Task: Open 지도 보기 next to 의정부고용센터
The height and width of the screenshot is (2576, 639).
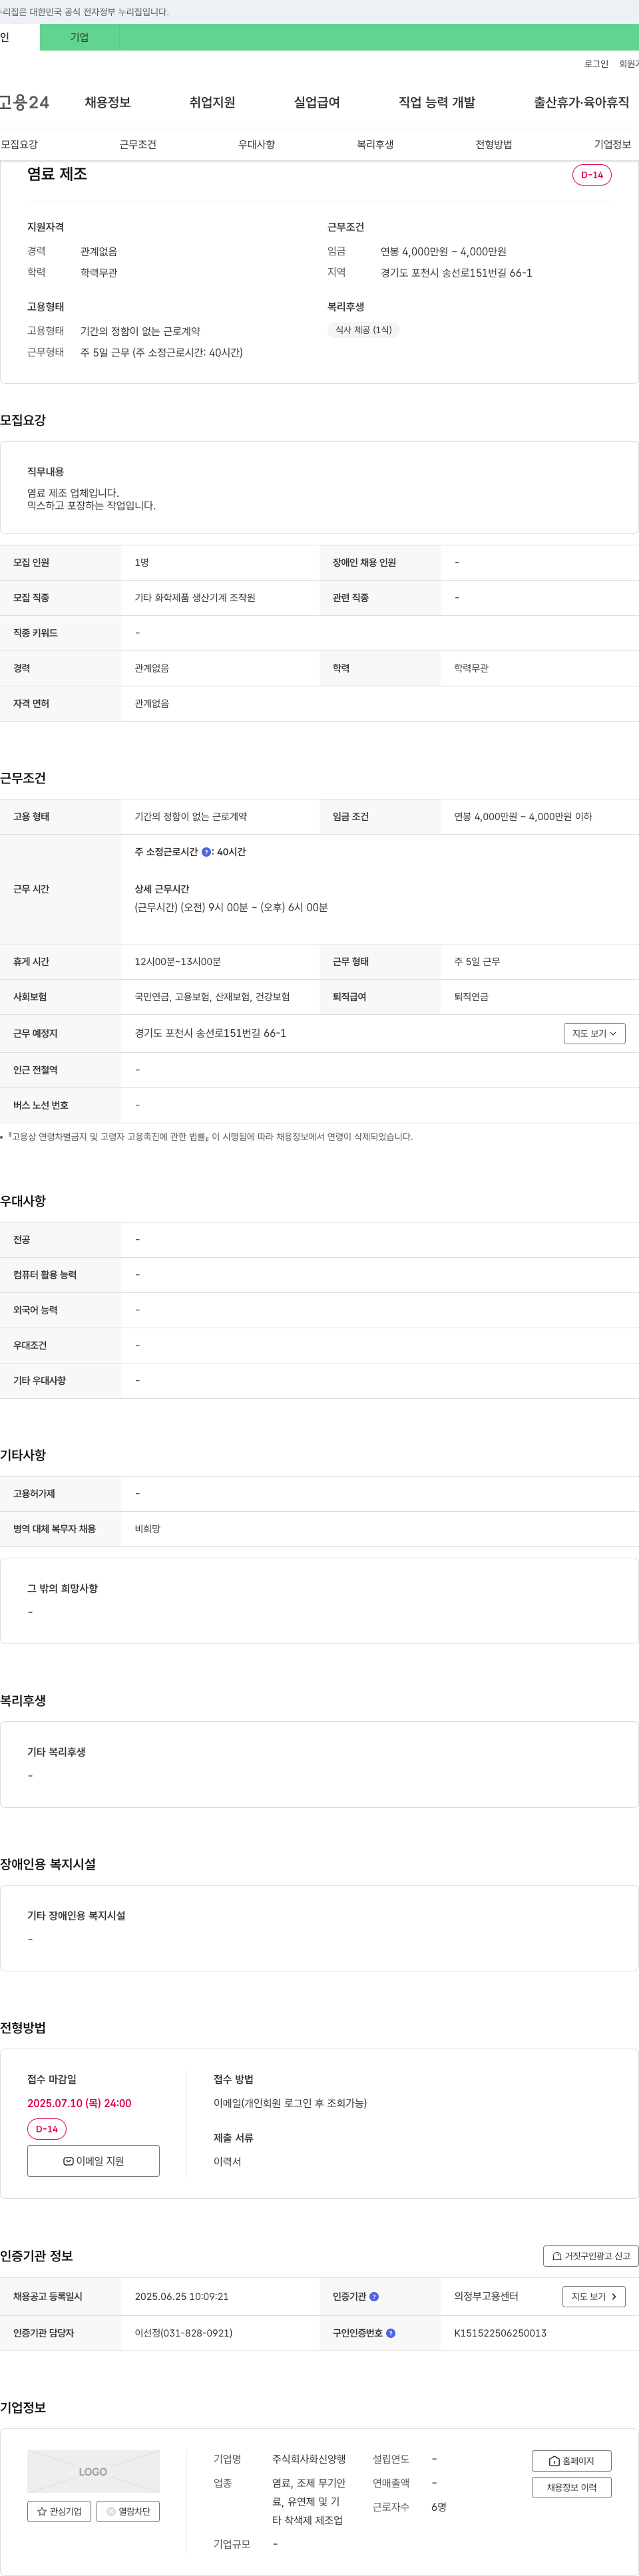Action: click(x=594, y=2296)
